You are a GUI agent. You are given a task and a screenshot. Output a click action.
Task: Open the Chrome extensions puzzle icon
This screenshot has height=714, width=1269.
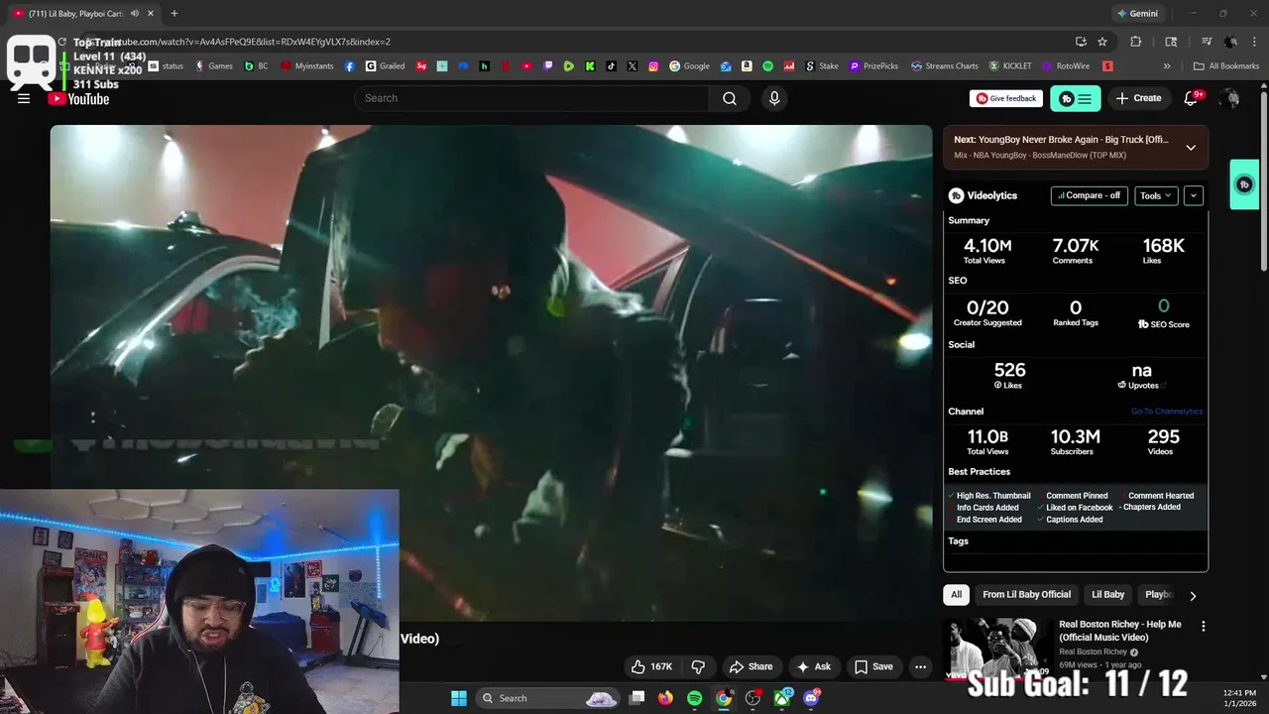click(1136, 42)
